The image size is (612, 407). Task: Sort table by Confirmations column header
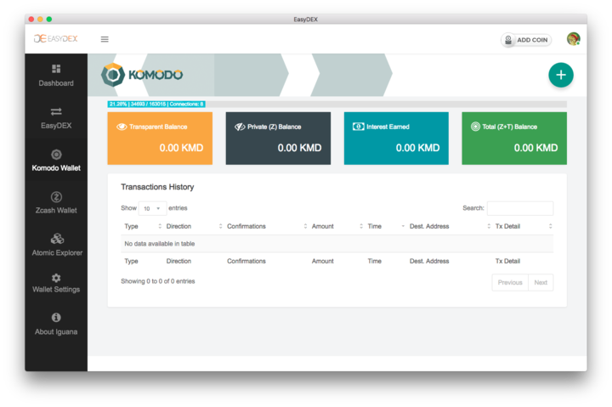pyautogui.click(x=267, y=226)
